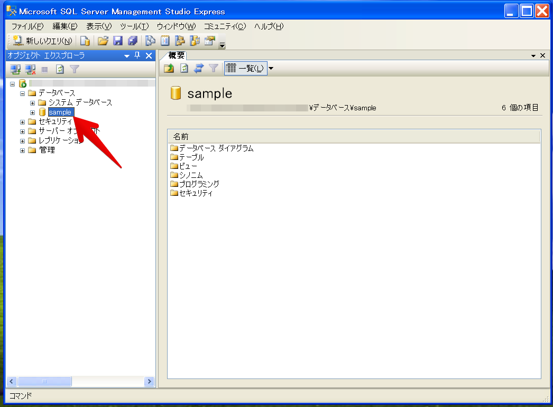Close the 概要 document pane
The image size is (553, 407).
pos(543,55)
